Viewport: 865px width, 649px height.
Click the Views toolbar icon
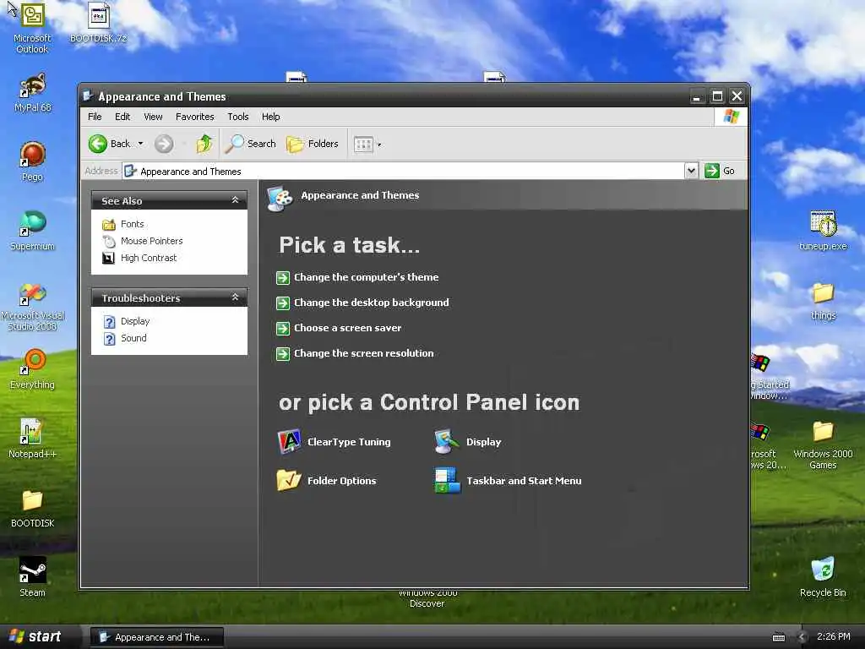point(363,145)
